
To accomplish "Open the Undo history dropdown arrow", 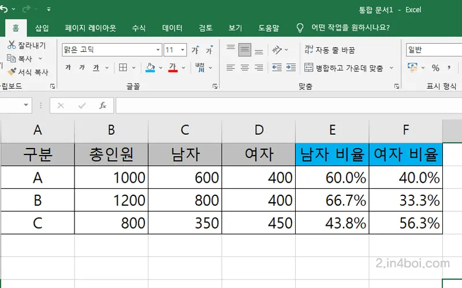I will pos(13,9).
